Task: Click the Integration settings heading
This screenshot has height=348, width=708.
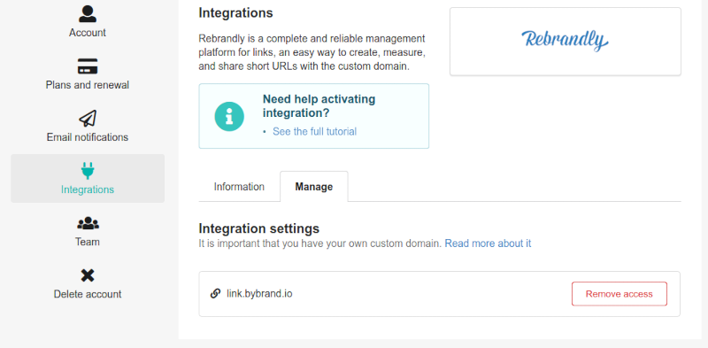Action: pyautogui.click(x=259, y=228)
